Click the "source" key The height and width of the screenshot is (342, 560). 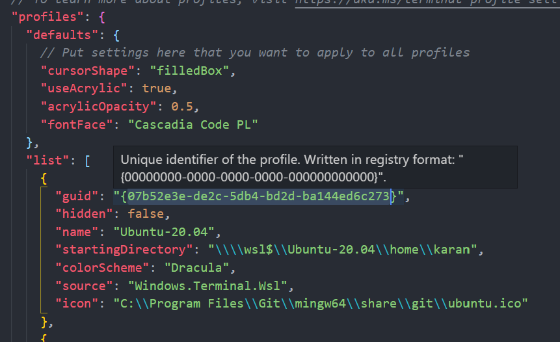point(84,285)
